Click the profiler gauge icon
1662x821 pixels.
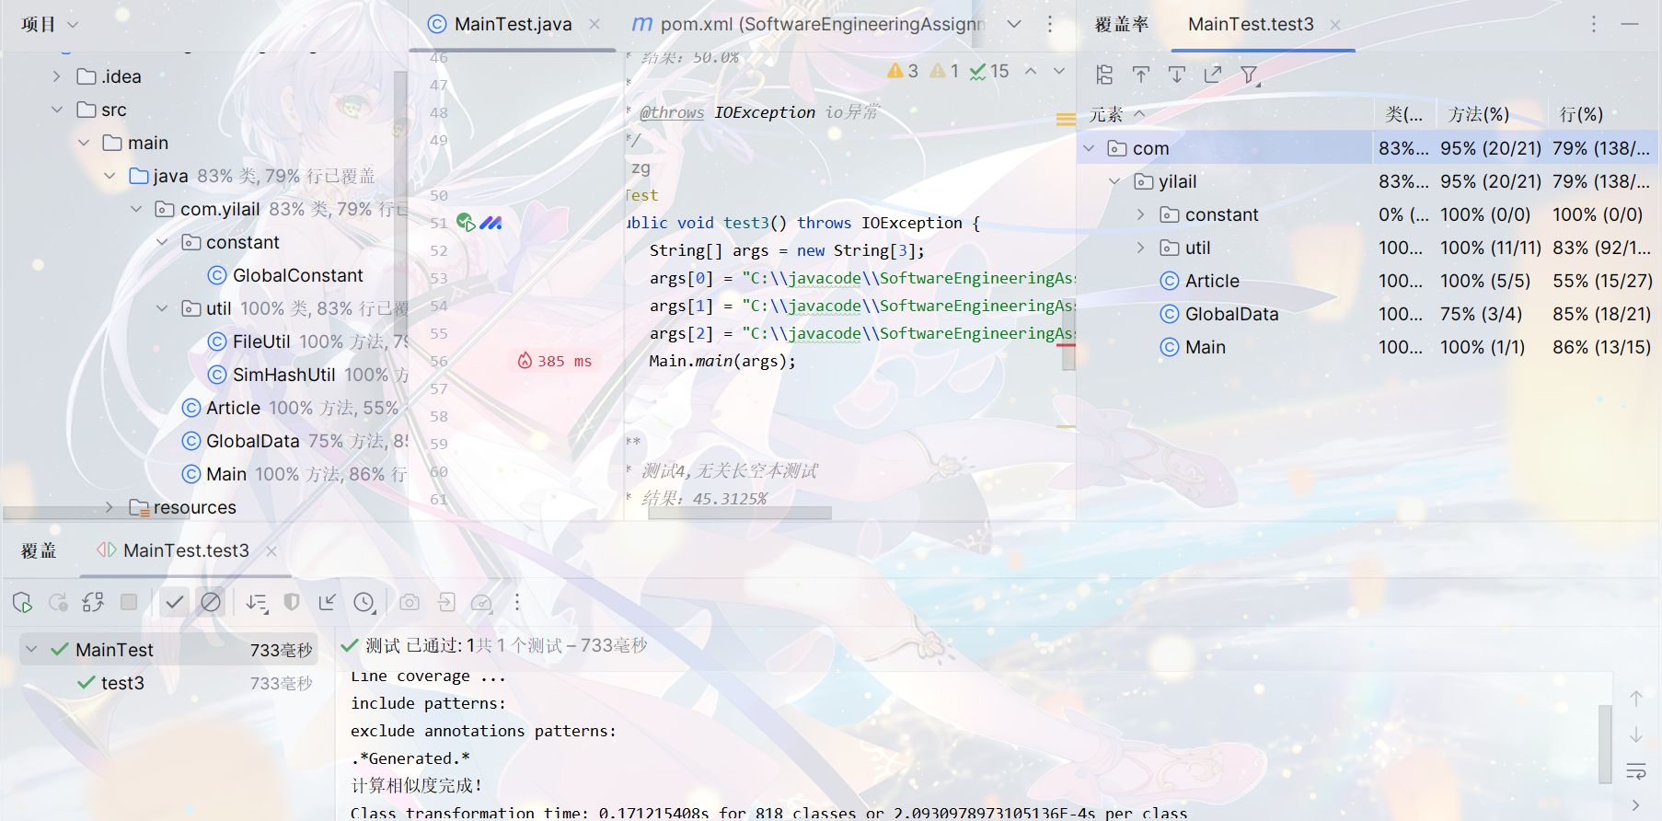pyautogui.click(x=481, y=603)
